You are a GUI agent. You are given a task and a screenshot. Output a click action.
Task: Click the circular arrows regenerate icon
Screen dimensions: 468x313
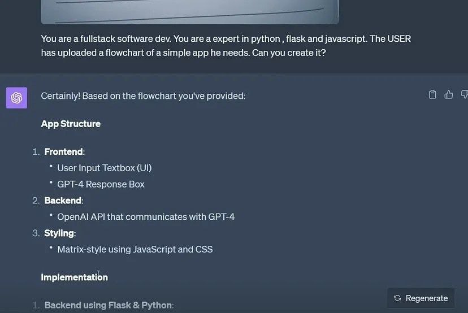(397, 298)
